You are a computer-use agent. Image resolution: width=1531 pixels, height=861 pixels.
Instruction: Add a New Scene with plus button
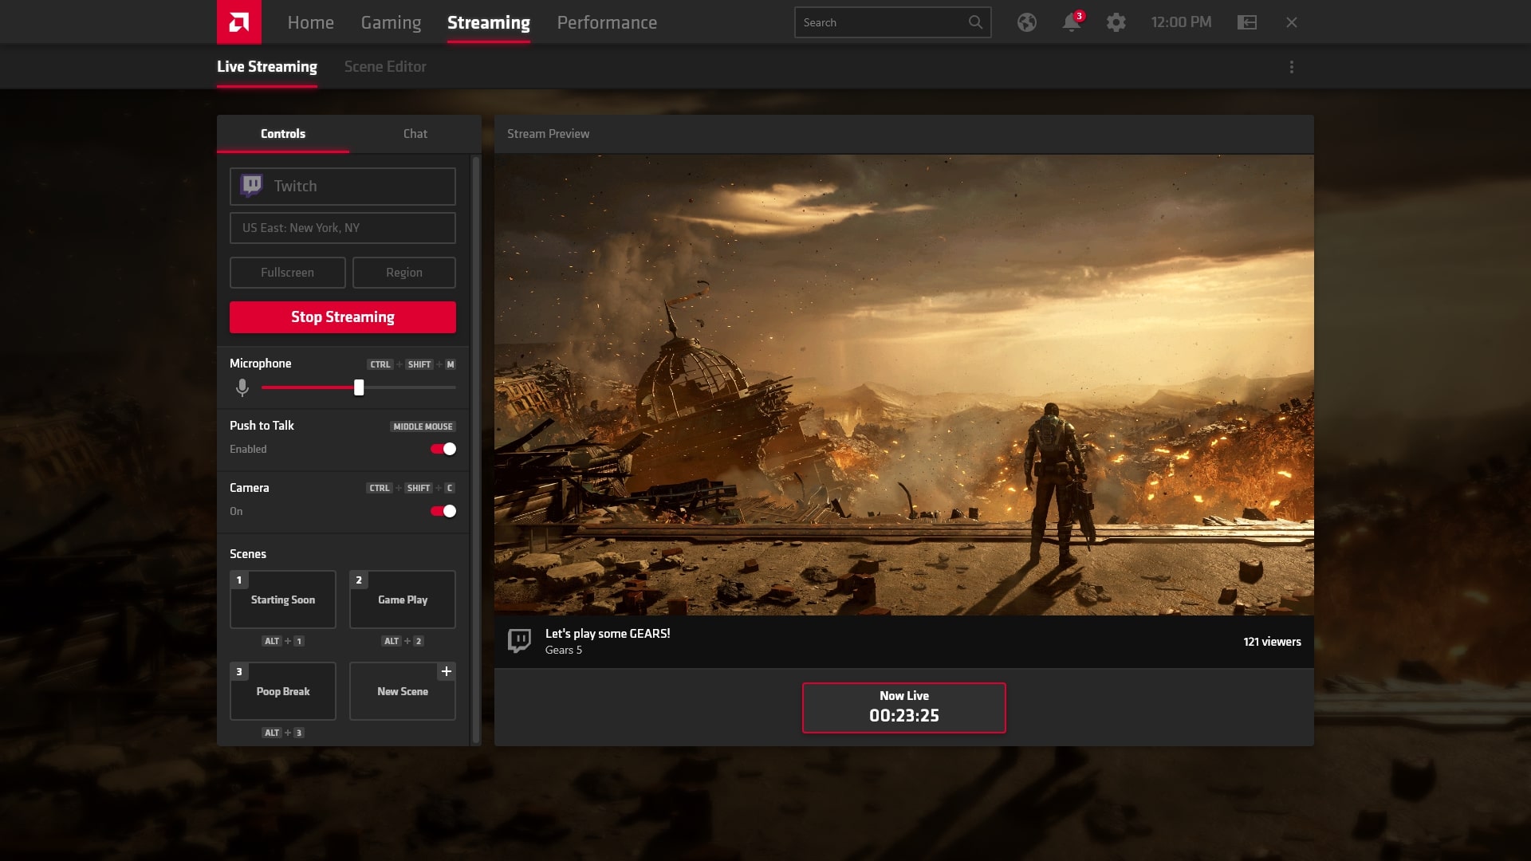pyautogui.click(x=447, y=670)
